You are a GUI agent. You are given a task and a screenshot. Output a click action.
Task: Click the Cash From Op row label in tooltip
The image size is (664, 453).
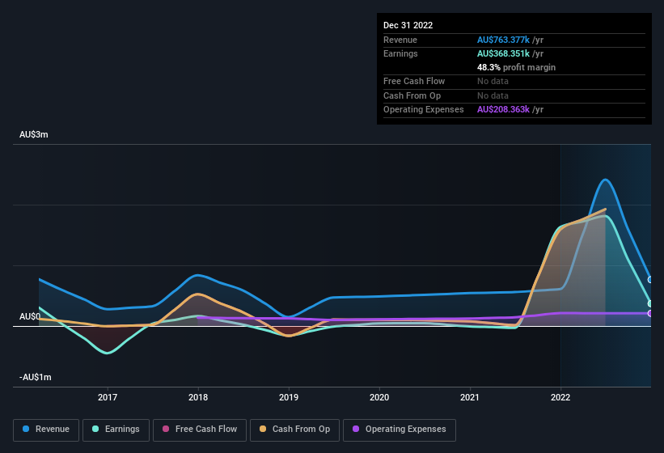(412, 95)
